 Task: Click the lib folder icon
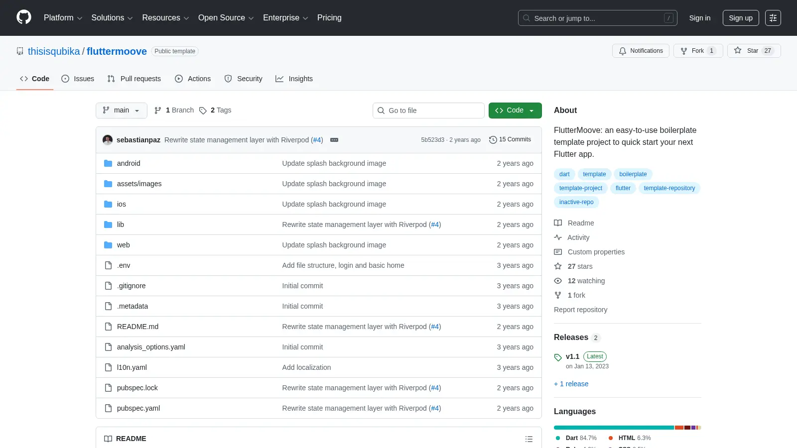coord(108,224)
